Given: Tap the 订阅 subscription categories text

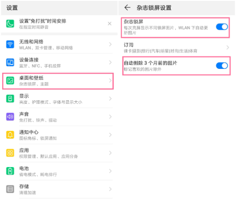Looking at the screenshot, I should pyautogui.click(x=161, y=51).
